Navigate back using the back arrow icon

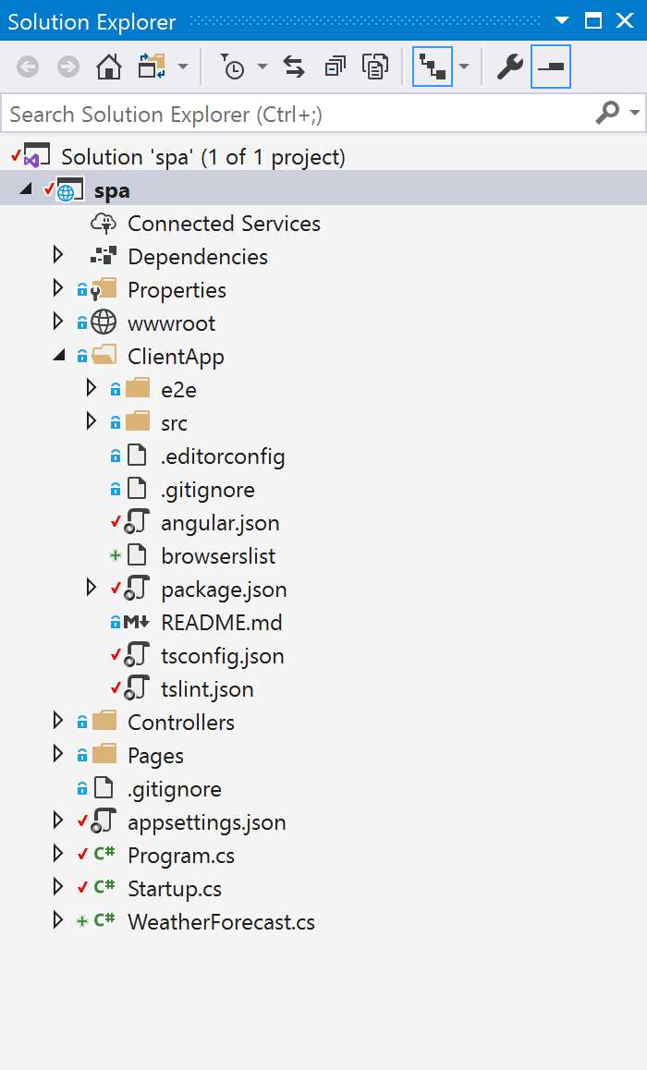click(28, 67)
